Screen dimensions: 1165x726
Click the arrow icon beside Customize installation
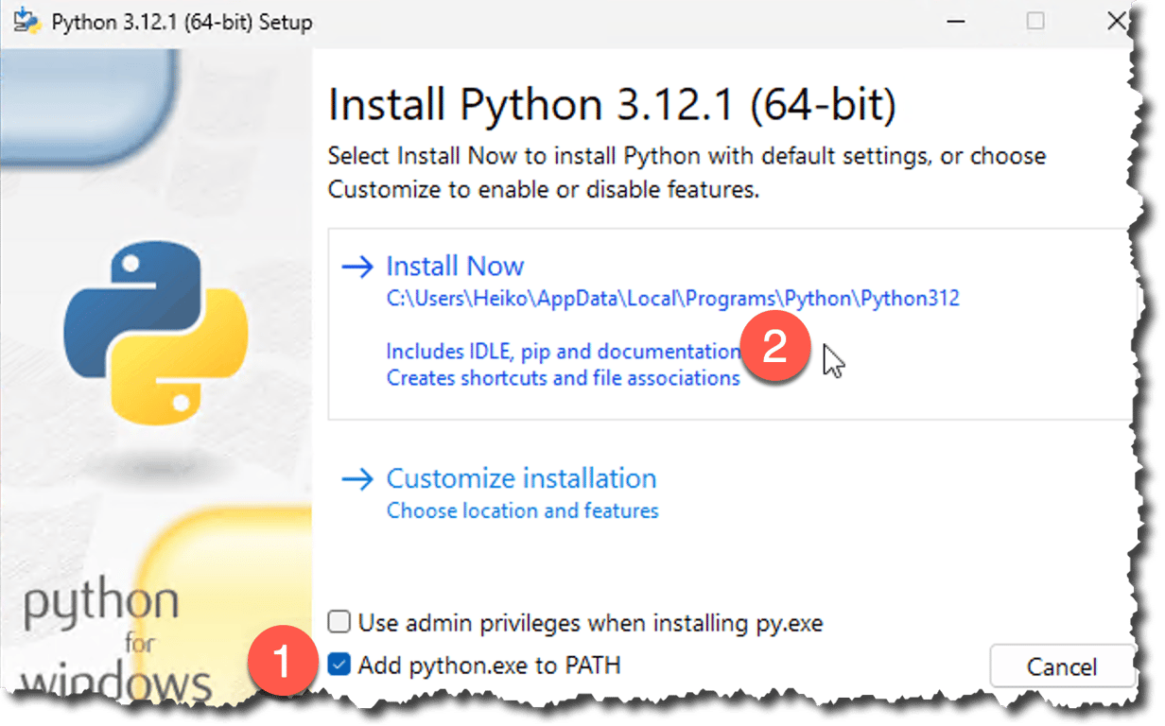point(357,479)
